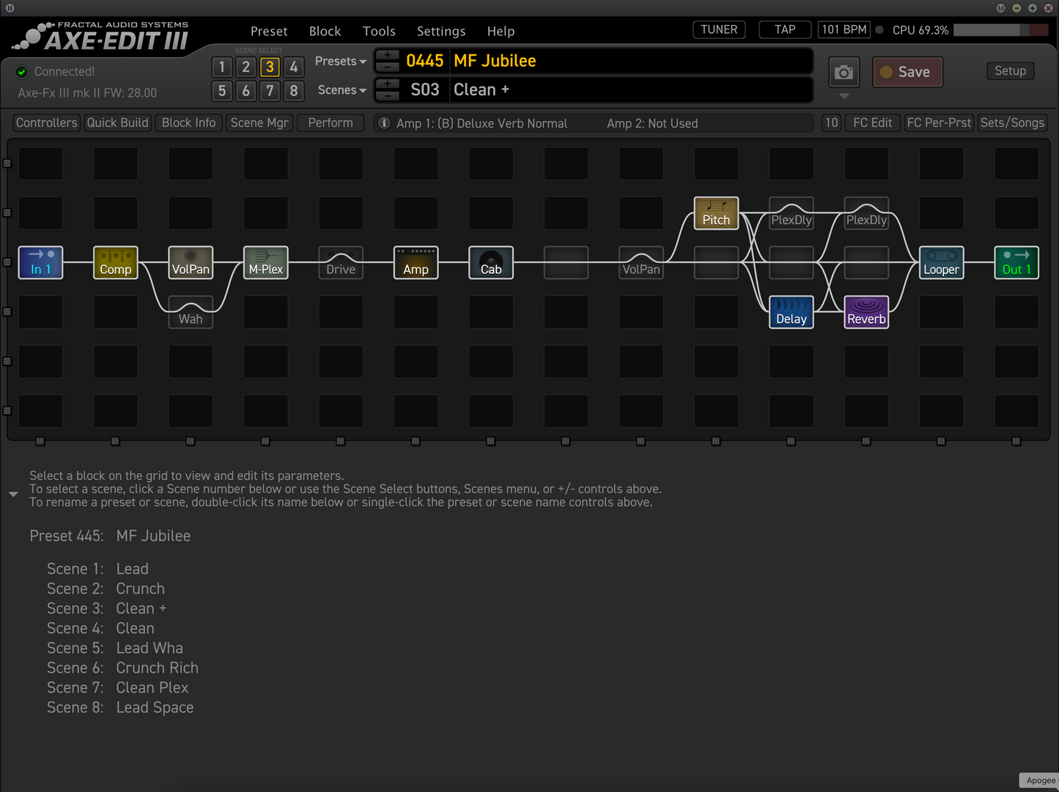
Task: Click the Pitch block icon
Action: tap(716, 213)
